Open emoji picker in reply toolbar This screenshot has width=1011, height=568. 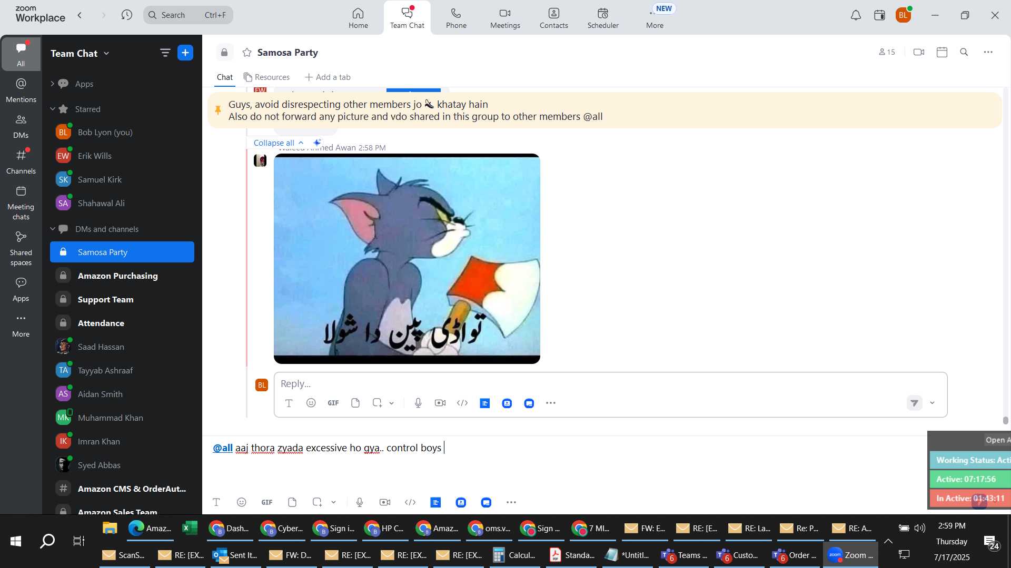tap(311, 403)
